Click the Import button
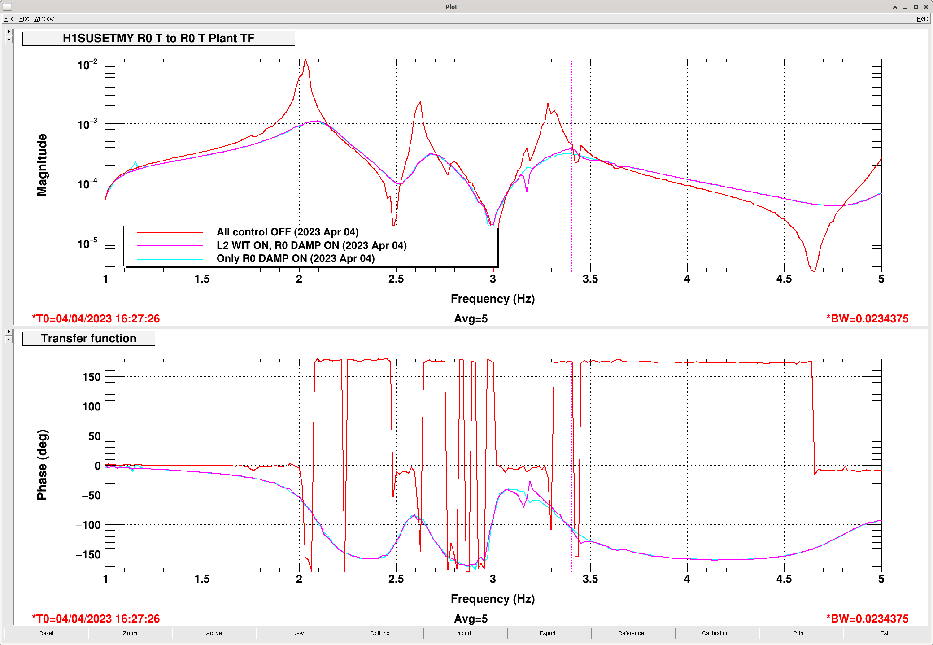This screenshot has height=645, width=933. 466,633
